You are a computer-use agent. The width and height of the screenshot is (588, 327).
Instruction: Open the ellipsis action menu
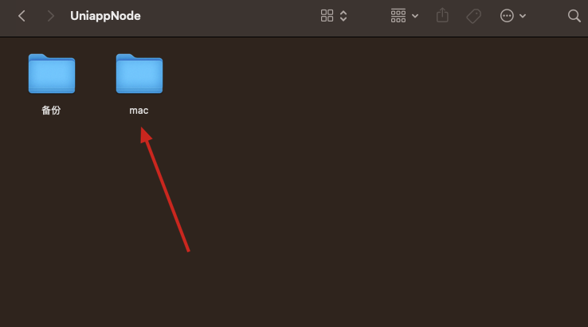pos(507,16)
